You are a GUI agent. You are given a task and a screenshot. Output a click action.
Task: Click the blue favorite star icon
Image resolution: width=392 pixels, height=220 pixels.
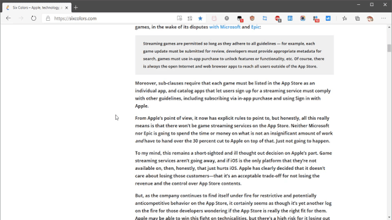coord(200,18)
